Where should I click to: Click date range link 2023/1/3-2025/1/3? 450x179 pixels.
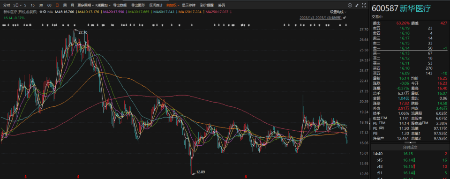pos(321,18)
